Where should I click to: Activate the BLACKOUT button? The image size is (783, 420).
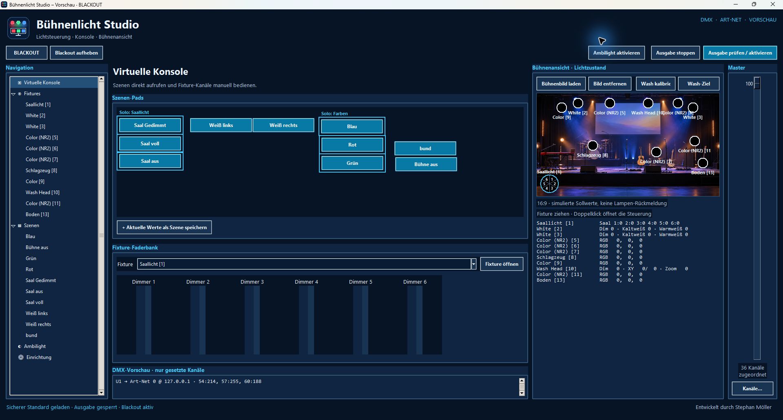[x=27, y=53]
